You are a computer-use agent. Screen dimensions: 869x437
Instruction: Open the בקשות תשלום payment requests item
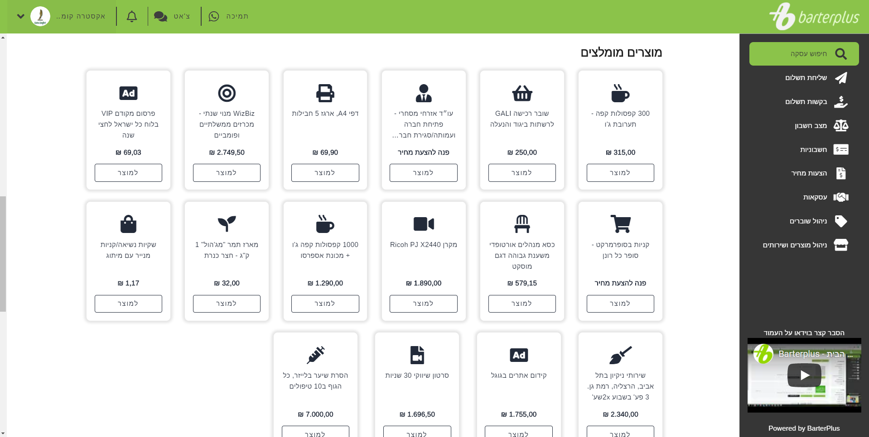coord(806,102)
